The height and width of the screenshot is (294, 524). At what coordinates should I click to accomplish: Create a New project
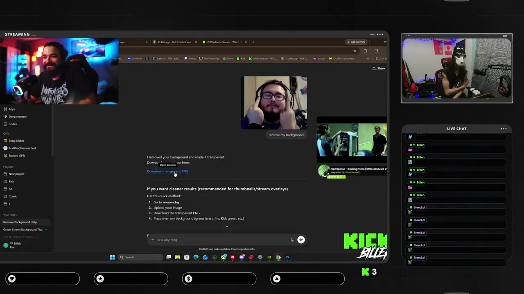[14, 174]
